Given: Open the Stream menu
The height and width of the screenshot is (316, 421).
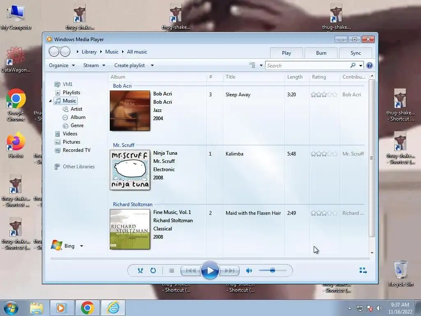Looking at the screenshot, I should (94, 65).
